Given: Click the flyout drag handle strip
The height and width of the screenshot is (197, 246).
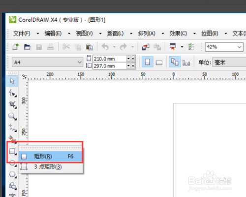Looking at the screenshot, I should point(51,148).
